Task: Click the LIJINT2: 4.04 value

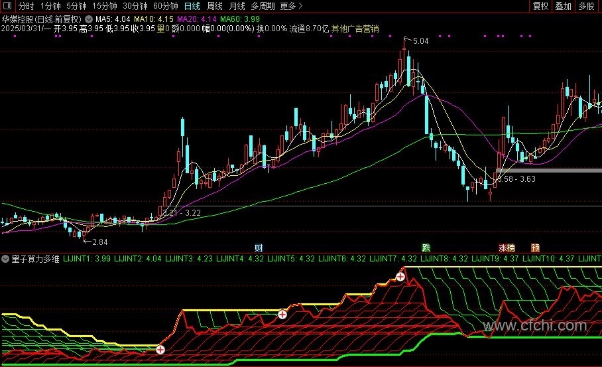Action: pyautogui.click(x=138, y=259)
